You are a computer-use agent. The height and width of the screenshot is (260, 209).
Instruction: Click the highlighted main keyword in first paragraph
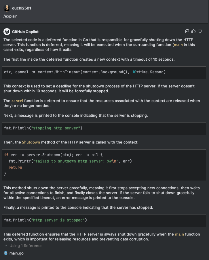pyautogui.click(x=178, y=45)
